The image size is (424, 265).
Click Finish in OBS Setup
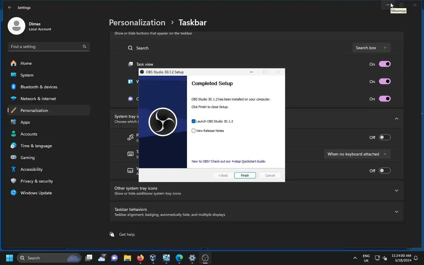[x=245, y=175]
